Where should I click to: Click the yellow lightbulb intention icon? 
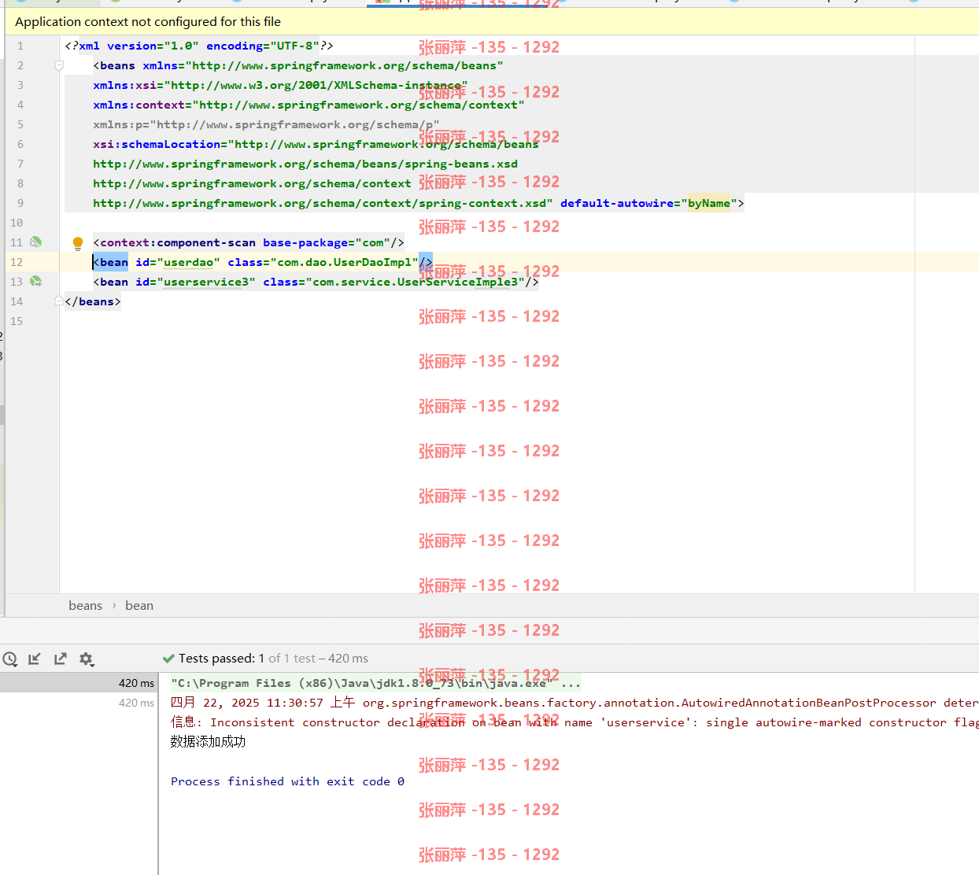tap(78, 243)
